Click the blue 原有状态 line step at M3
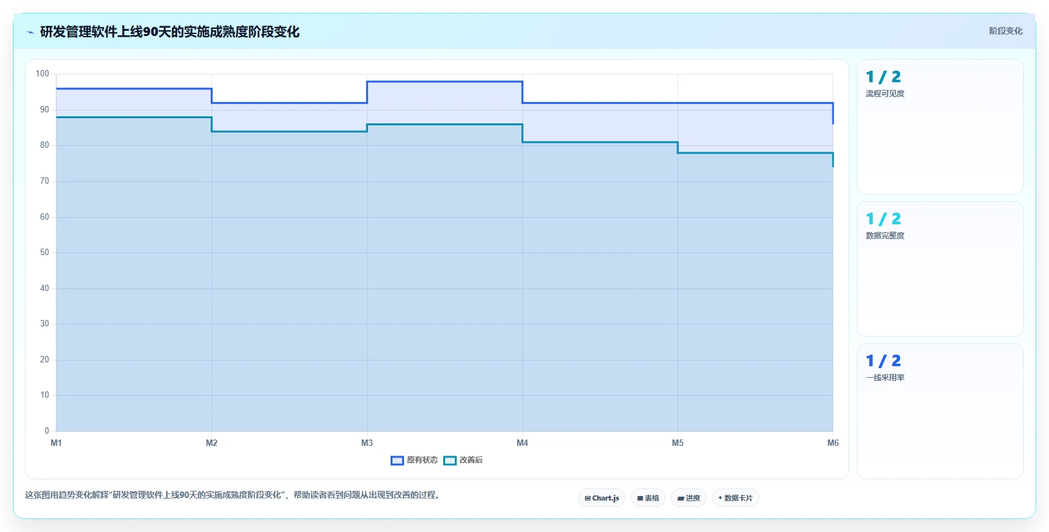This screenshot has width=1049, height=532. 367,92
